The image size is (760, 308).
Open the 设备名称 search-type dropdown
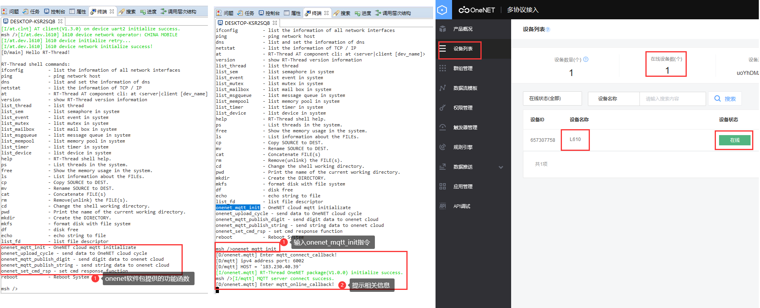pyautogui.click(x=614, y=98)
